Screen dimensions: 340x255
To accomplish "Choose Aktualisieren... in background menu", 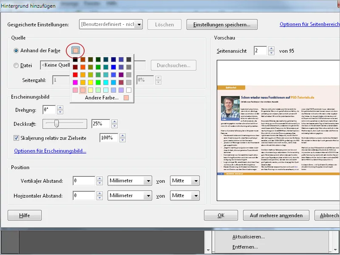I will tap(248, 237).
